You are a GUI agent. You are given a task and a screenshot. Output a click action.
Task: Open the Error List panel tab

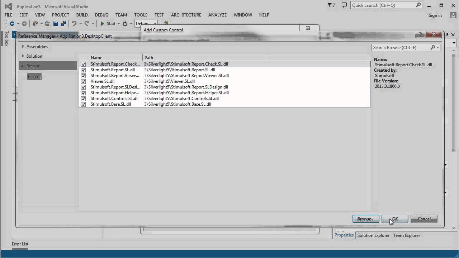click(x=20, y=244)
